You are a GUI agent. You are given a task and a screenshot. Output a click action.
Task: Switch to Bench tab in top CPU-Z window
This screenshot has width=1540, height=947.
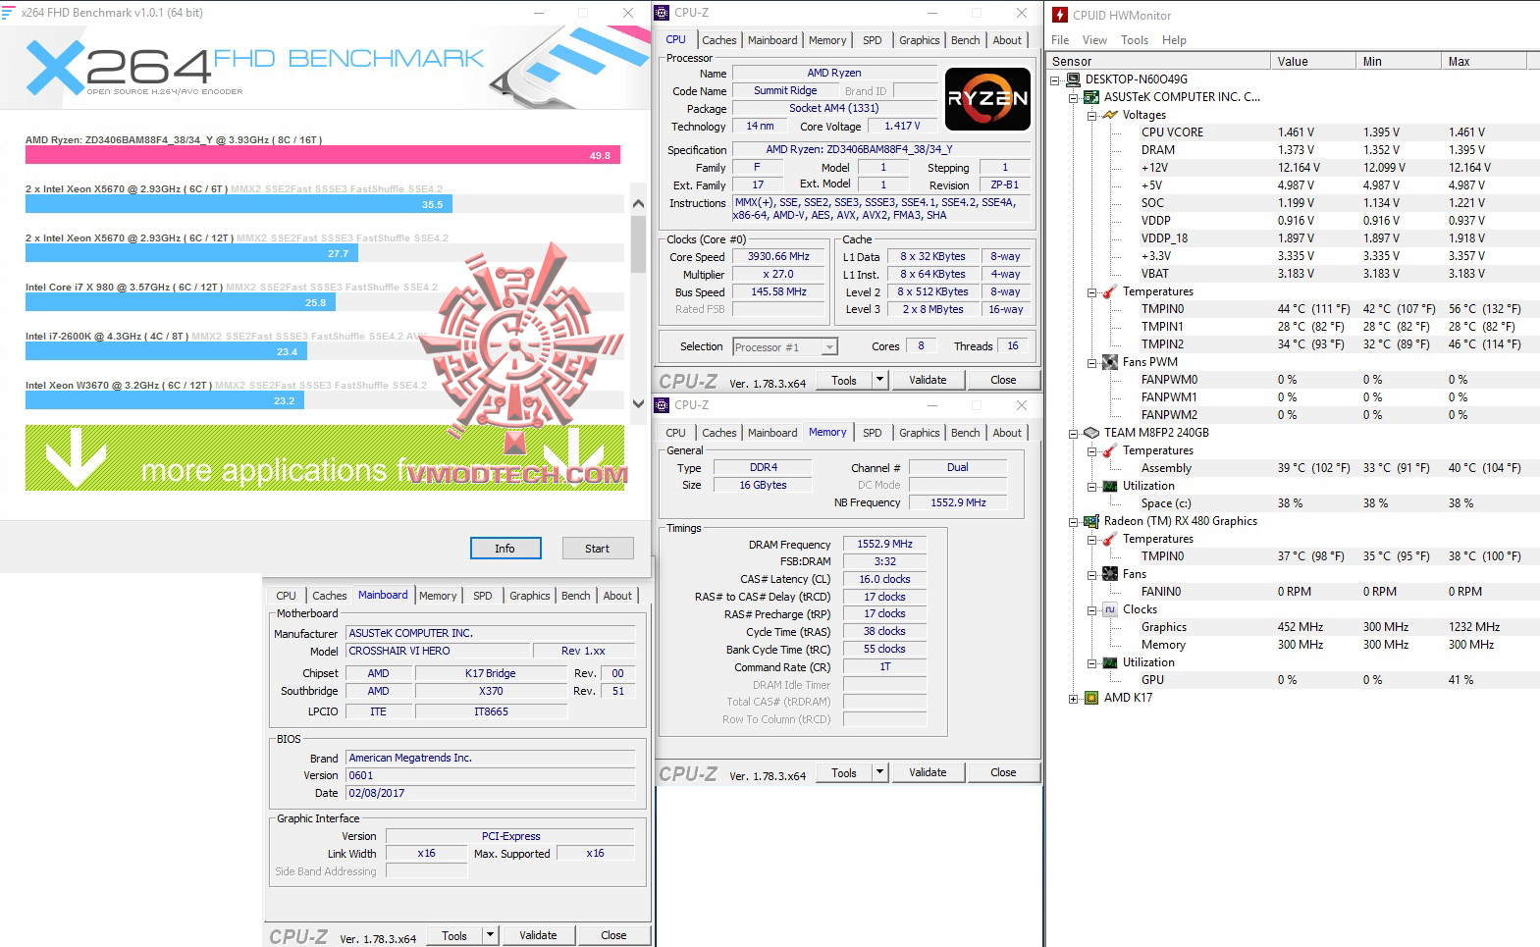coord(965,40)
